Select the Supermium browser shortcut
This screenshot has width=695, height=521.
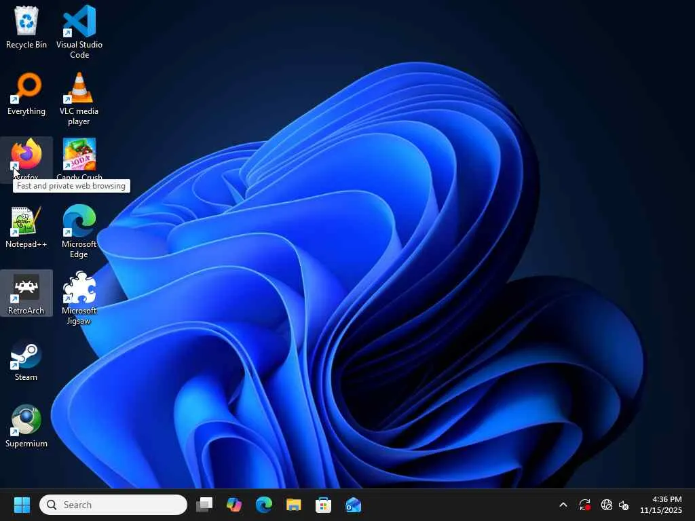26,426
